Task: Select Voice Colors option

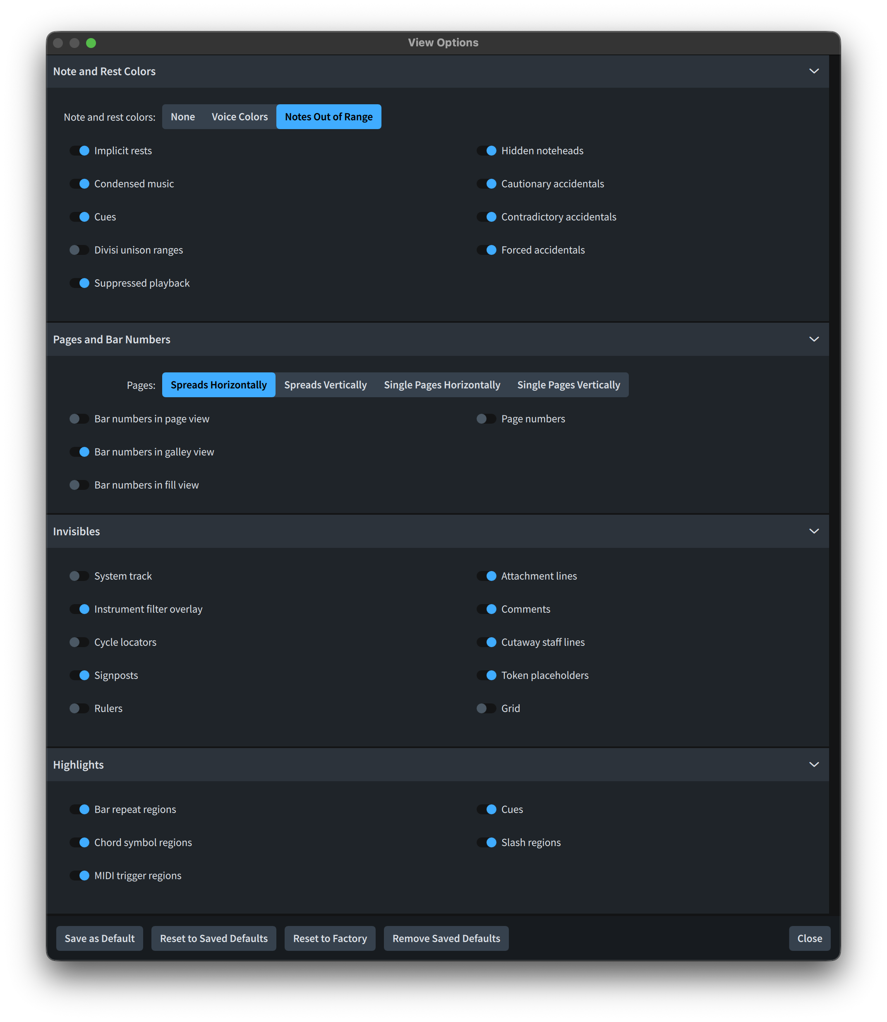Action: (x=240, y=117)
